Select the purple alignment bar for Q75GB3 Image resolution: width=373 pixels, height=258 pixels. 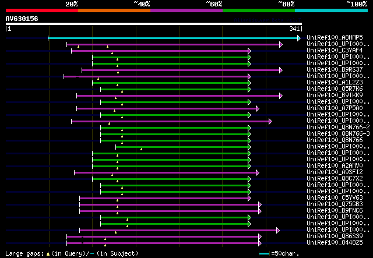tap(169, 205)
